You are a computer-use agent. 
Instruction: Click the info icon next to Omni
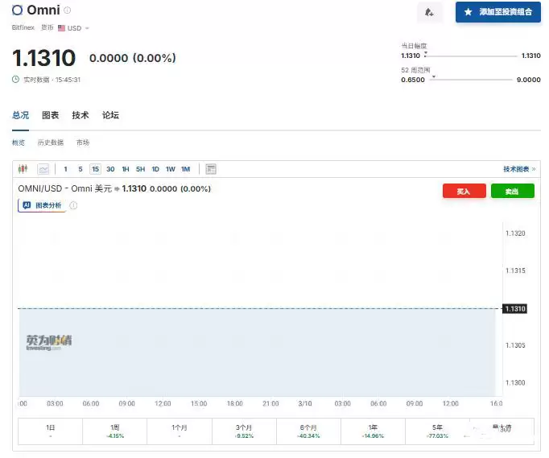(x=68, y=10)
